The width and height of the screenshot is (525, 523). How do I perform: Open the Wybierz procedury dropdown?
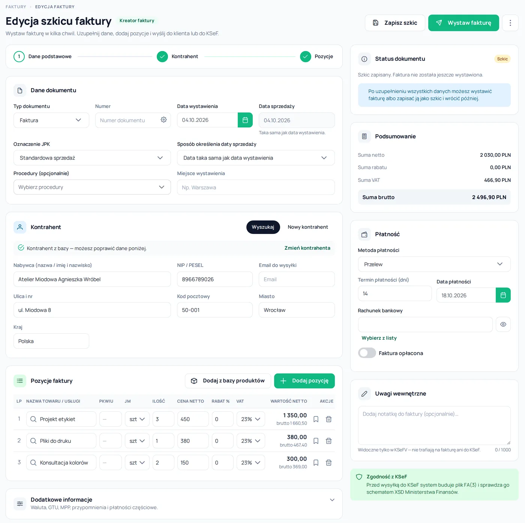click(x=92, y=187)
